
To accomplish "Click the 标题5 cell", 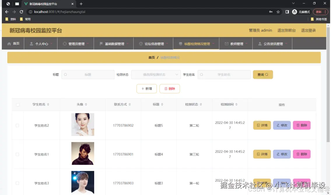I will 159,125.
